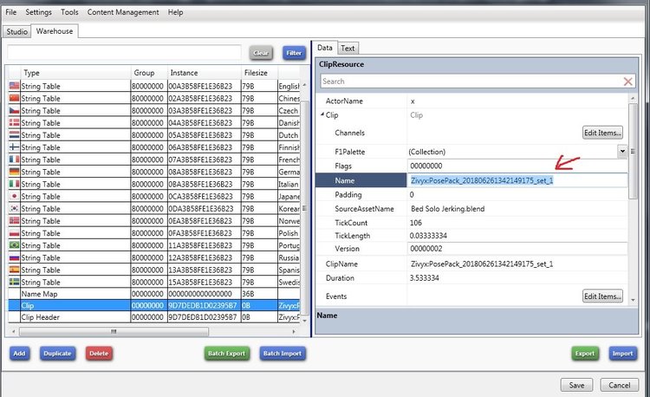Select the Czech String Table flag icon

click(x=14, y=111)
